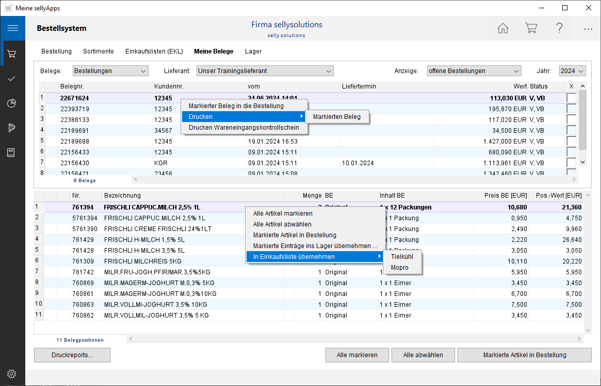Viewport: 601px width, 386px height.
Task: Switch to the Einkaufslisten (EKL) tab
Action: click(154, 51)
